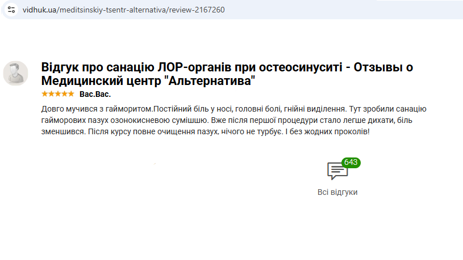
Task: Open the "Всі відгуки" link
Action: 337,192
